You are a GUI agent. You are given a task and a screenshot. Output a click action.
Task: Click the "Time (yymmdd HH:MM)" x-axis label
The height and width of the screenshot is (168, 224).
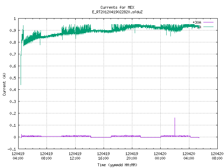(x=117, y=165)
